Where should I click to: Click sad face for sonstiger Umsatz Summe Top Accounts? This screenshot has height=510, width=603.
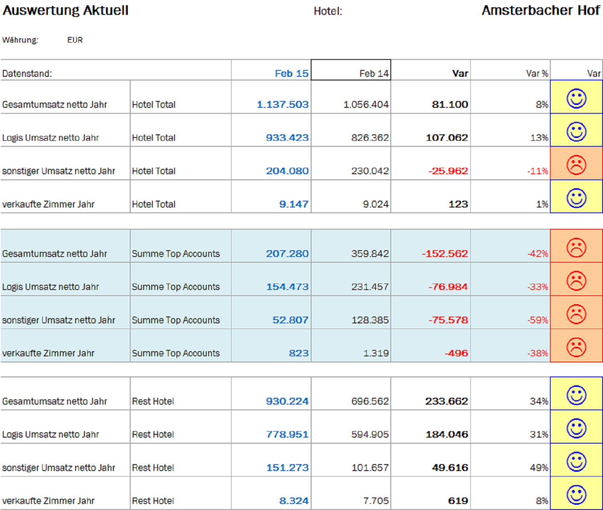click(576, 314)
